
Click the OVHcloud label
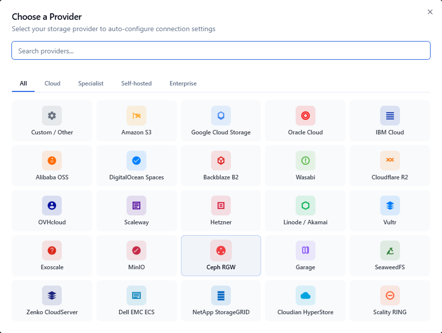[x=52, y=222]
